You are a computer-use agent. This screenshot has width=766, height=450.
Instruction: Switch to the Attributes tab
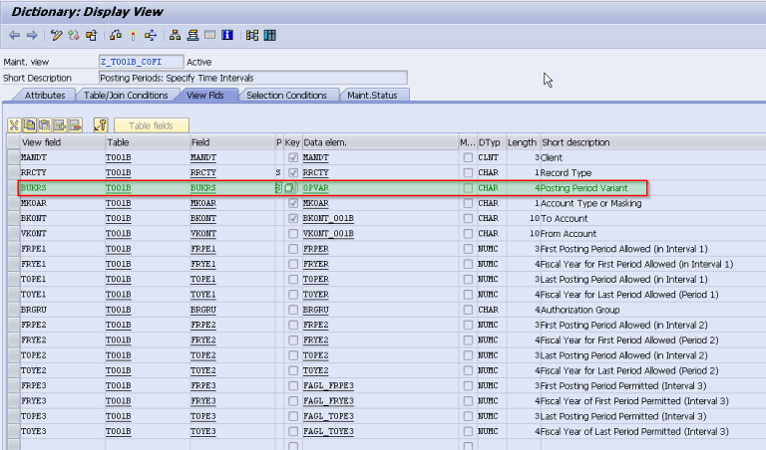tap(45, 96)
